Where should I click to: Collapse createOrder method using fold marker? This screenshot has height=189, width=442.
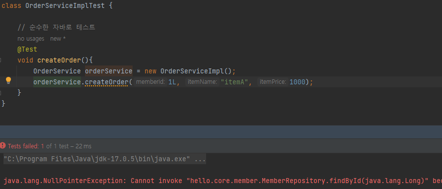pyautogui.click(x=0, y=60)
